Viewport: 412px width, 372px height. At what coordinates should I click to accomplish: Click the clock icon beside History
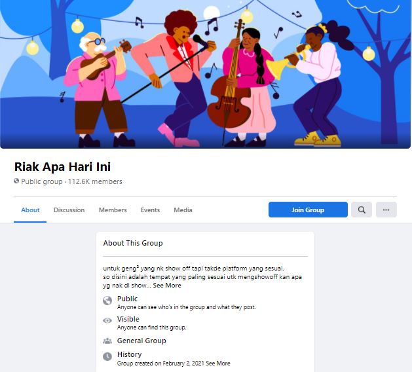[107, 356]
